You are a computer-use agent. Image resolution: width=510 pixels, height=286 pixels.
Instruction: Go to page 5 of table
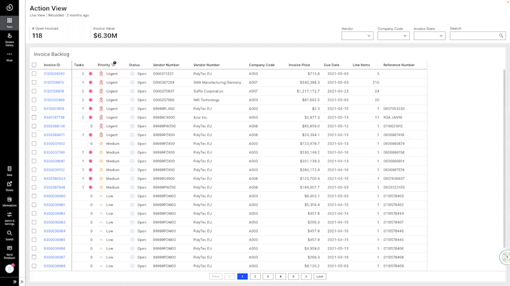click(293, 276)
